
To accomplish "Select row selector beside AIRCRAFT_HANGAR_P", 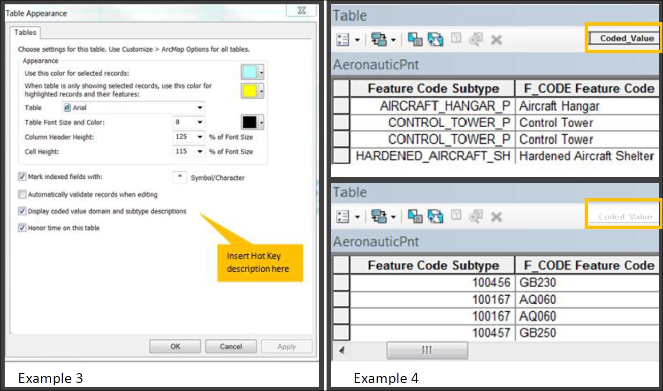I will click(341, 106).
